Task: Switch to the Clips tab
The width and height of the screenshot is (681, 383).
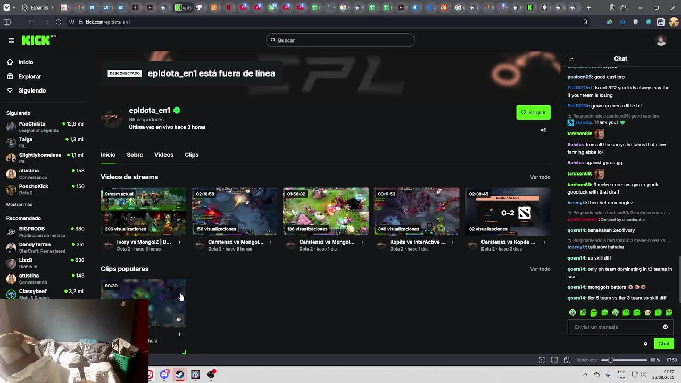Action: point(192,155)
